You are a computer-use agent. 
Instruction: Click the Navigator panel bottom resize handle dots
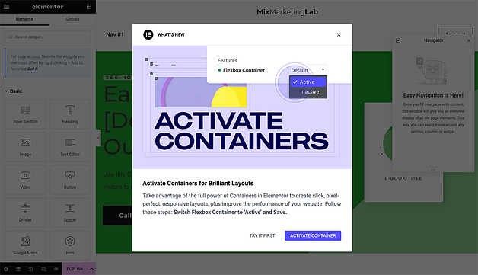(433, 169)
